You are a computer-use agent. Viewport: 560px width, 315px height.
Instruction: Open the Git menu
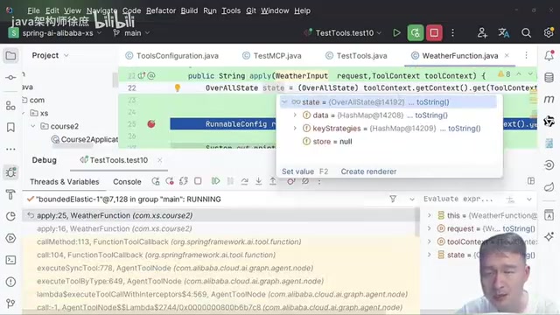pyautogui.click(x=251, y=10)
